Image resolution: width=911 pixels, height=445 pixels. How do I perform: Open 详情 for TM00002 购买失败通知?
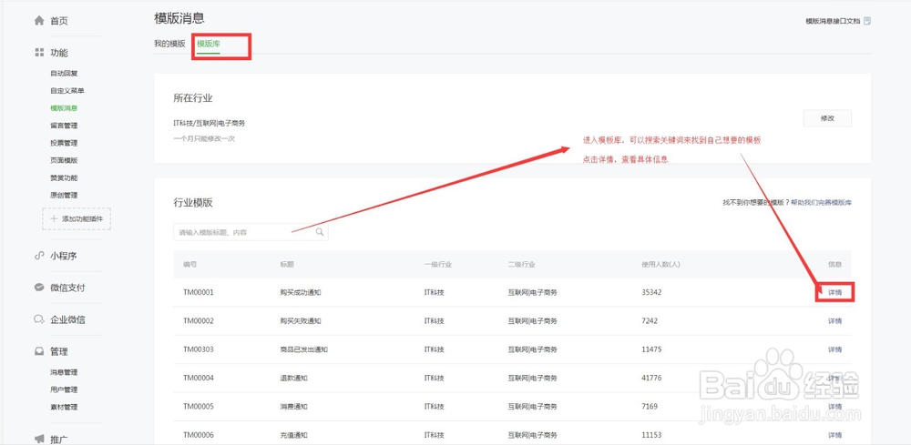click(x=834, y=321)
